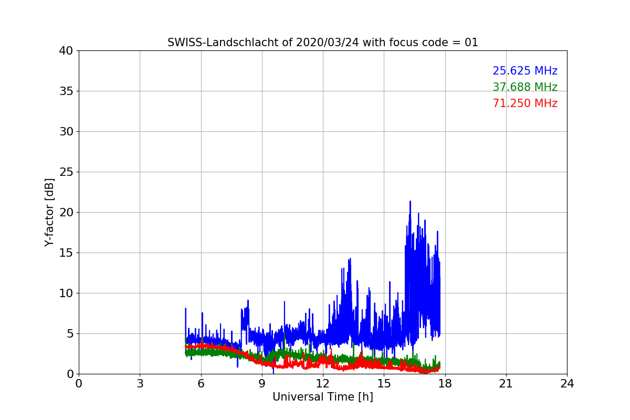Click y-axis tick label 20
Screen dimensions: 630x420
[x=66, y=213]
